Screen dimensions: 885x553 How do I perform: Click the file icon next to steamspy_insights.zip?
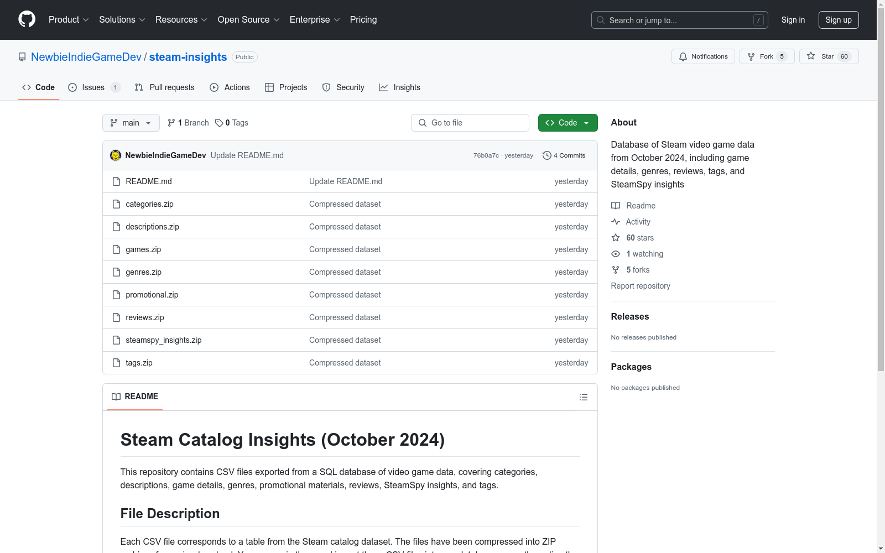[116, 340]
